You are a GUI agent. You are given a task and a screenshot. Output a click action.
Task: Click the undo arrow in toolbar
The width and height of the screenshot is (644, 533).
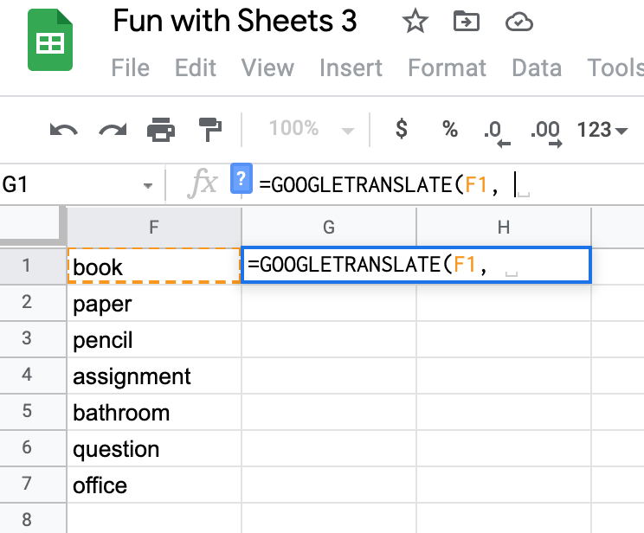coord(63,130)
